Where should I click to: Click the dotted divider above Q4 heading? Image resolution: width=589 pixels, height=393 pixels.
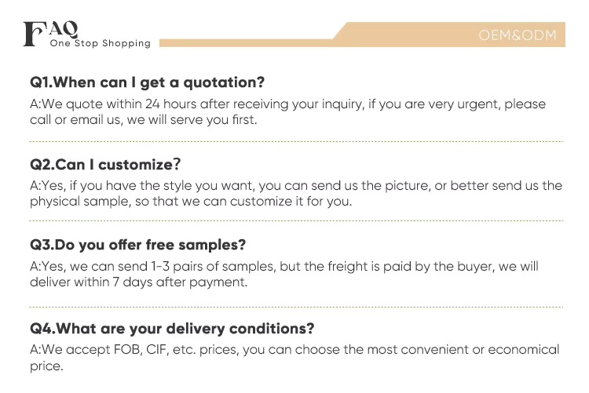[x=296, y=306]
